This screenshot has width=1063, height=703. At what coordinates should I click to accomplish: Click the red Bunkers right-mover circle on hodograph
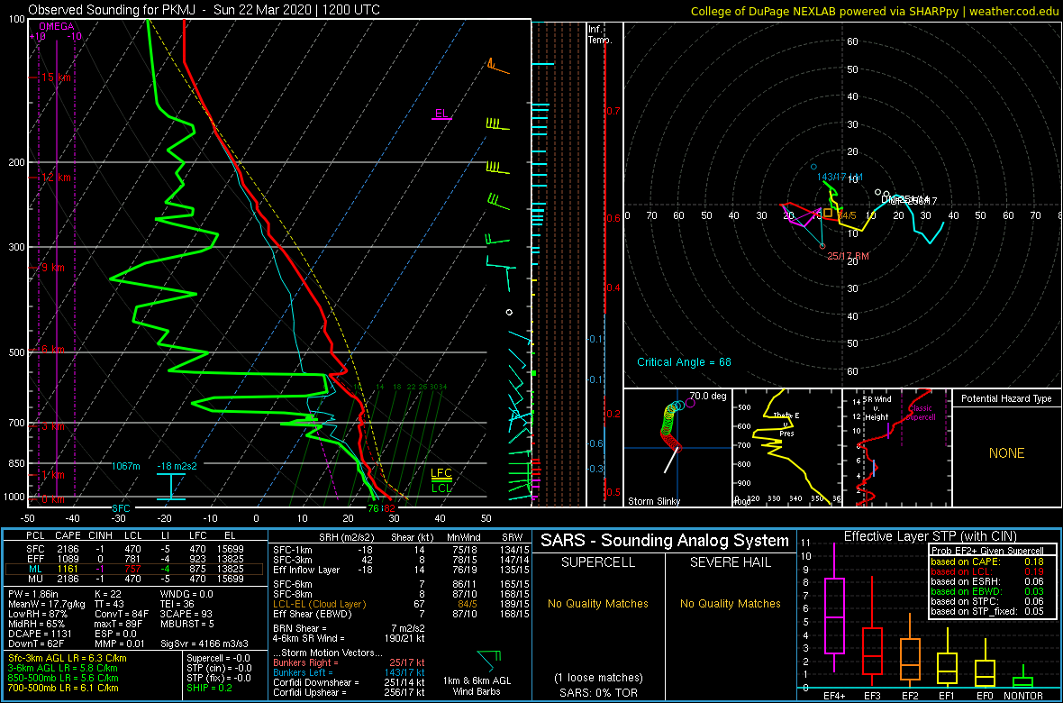coord(823,246)
